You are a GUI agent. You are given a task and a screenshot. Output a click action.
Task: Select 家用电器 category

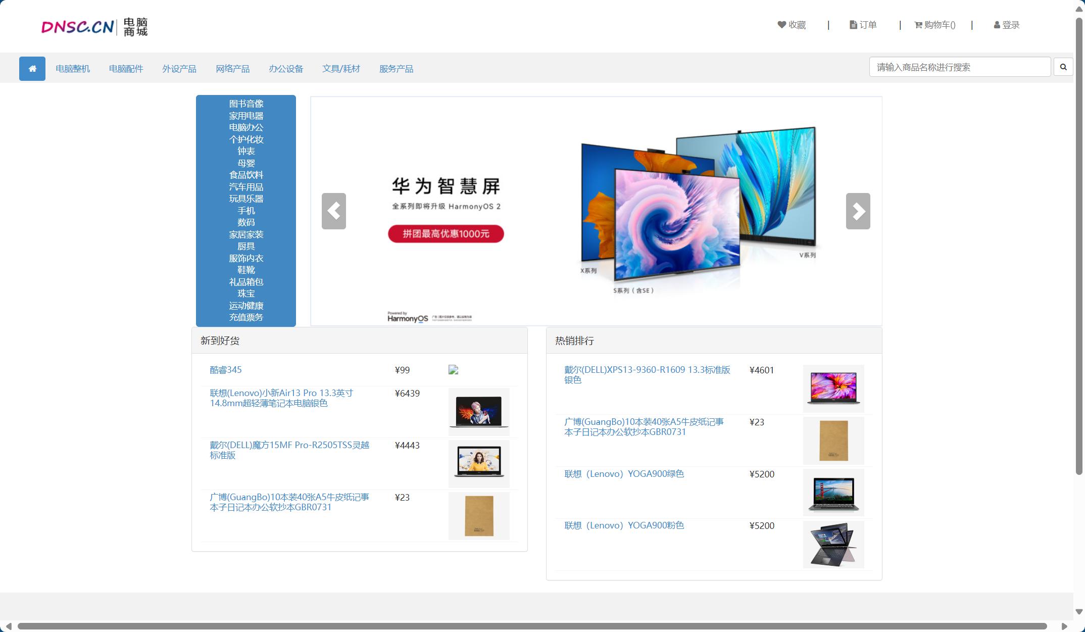pyautogui.click(x=246, y=116)
